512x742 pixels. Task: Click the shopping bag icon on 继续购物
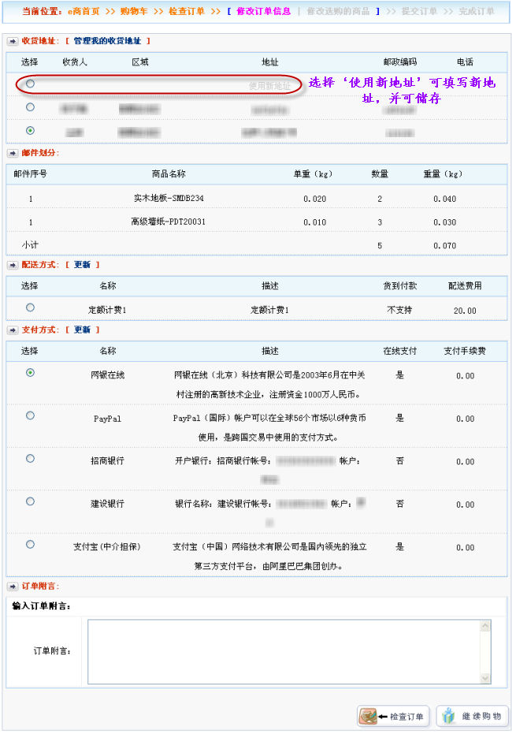449,716
